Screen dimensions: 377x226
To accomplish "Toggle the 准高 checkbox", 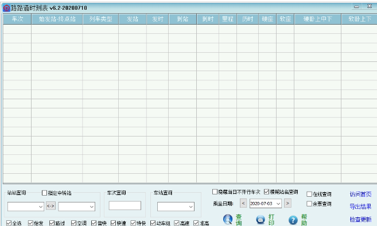I will 196,223.
